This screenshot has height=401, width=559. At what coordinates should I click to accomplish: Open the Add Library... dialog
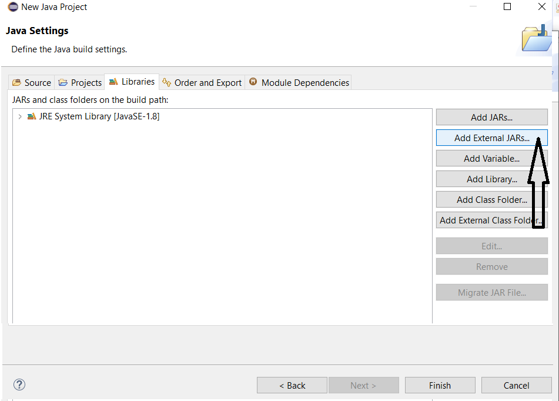pos(491,179)
